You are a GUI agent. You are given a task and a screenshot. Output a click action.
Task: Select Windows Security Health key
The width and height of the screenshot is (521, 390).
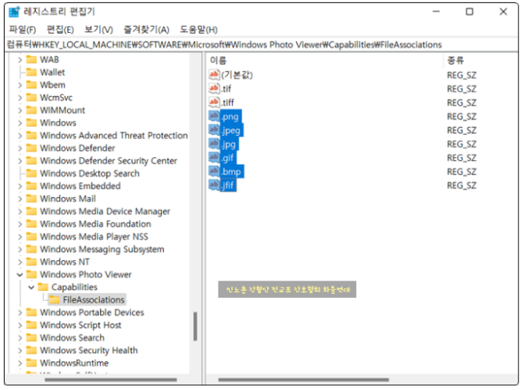pos(89,350)
